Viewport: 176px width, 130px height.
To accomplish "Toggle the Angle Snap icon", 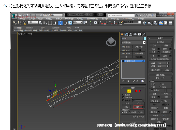I will 106,23.
